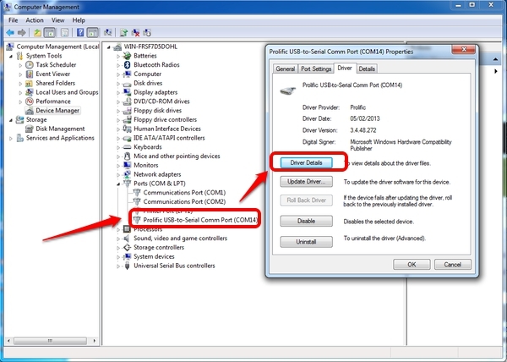Click the Update Driver... button
Viewport: 507px width, 362px height.
pos(306,182)
